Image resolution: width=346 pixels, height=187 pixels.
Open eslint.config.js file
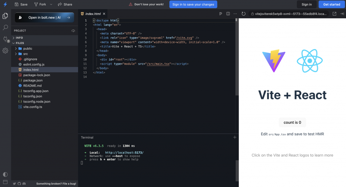(45, 65)
